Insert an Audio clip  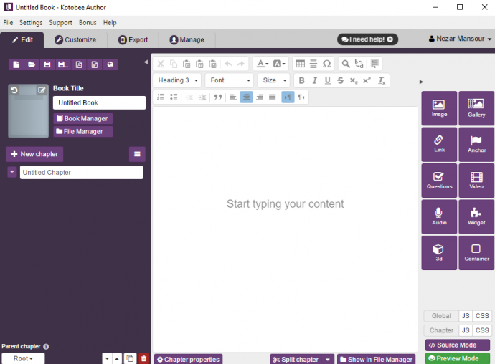(x=439, y=216)
